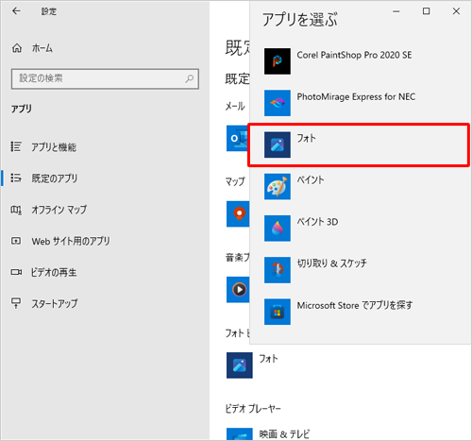Screen dimensions: 472x441
Task: Click the home icon beside ホーム
Action: [17, 48]
